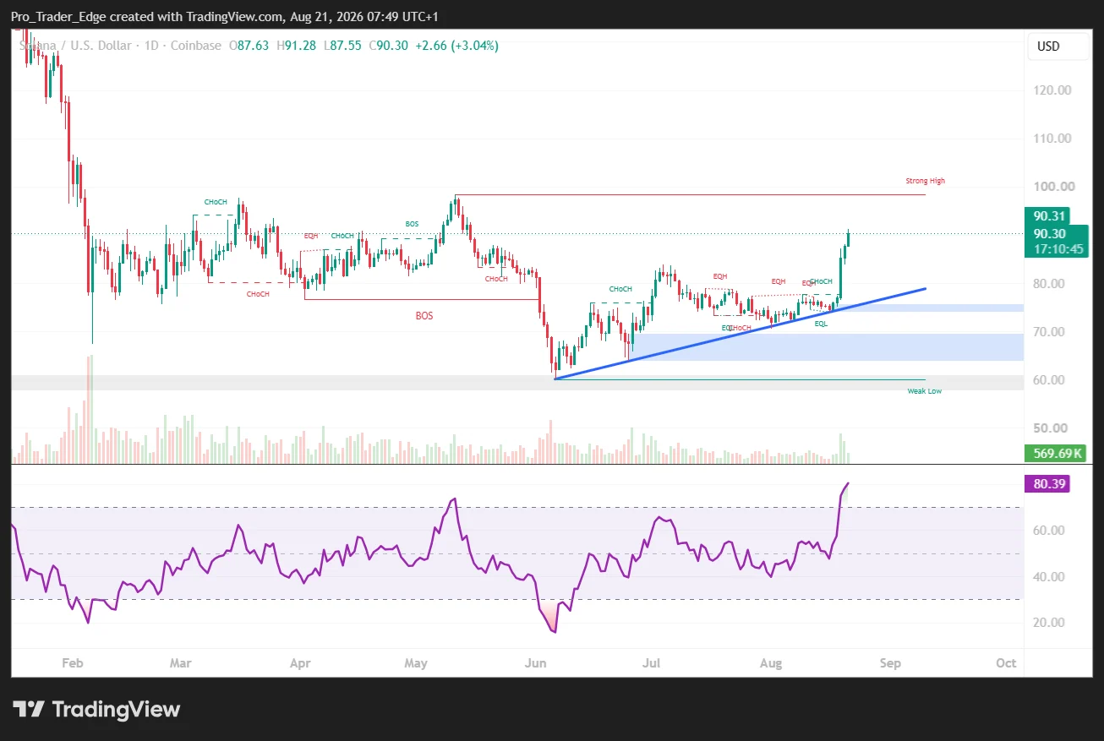Click the Jun date on the time axis
This screenshot has width=1104, height=741.
535,663
